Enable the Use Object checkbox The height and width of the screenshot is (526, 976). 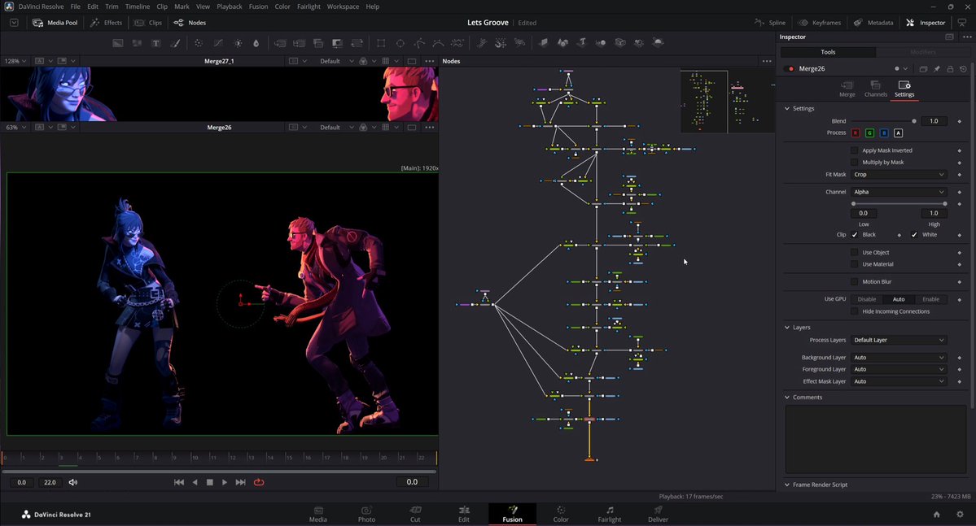point(854,252)
